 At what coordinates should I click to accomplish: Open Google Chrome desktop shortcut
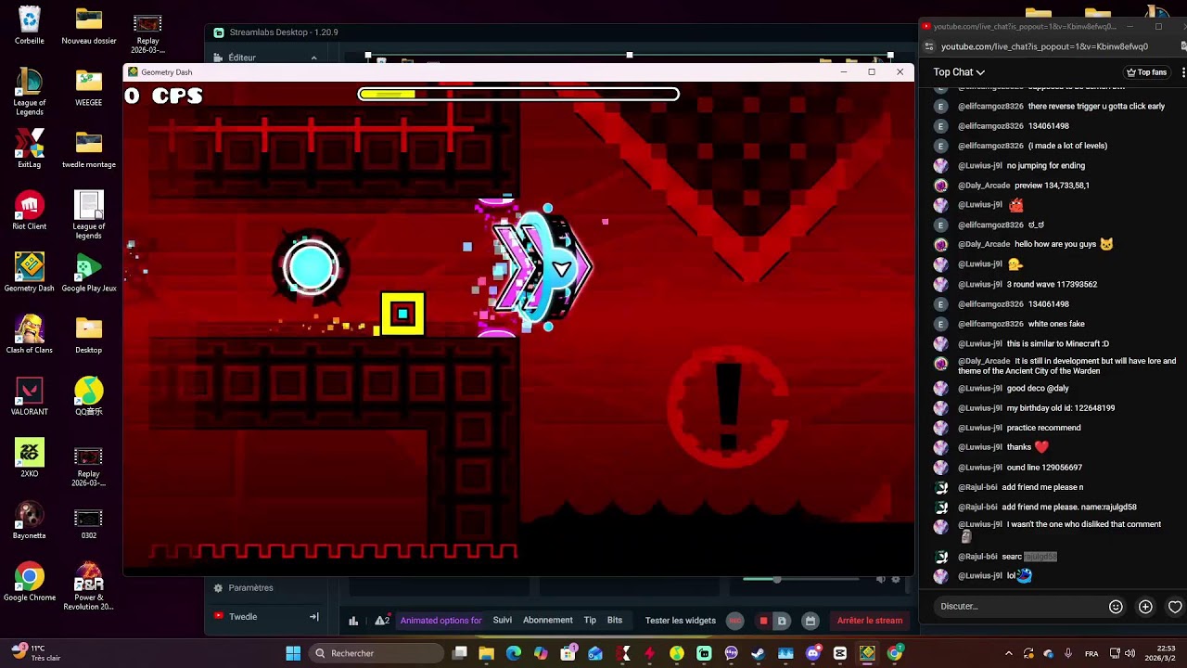pos(30,582)
